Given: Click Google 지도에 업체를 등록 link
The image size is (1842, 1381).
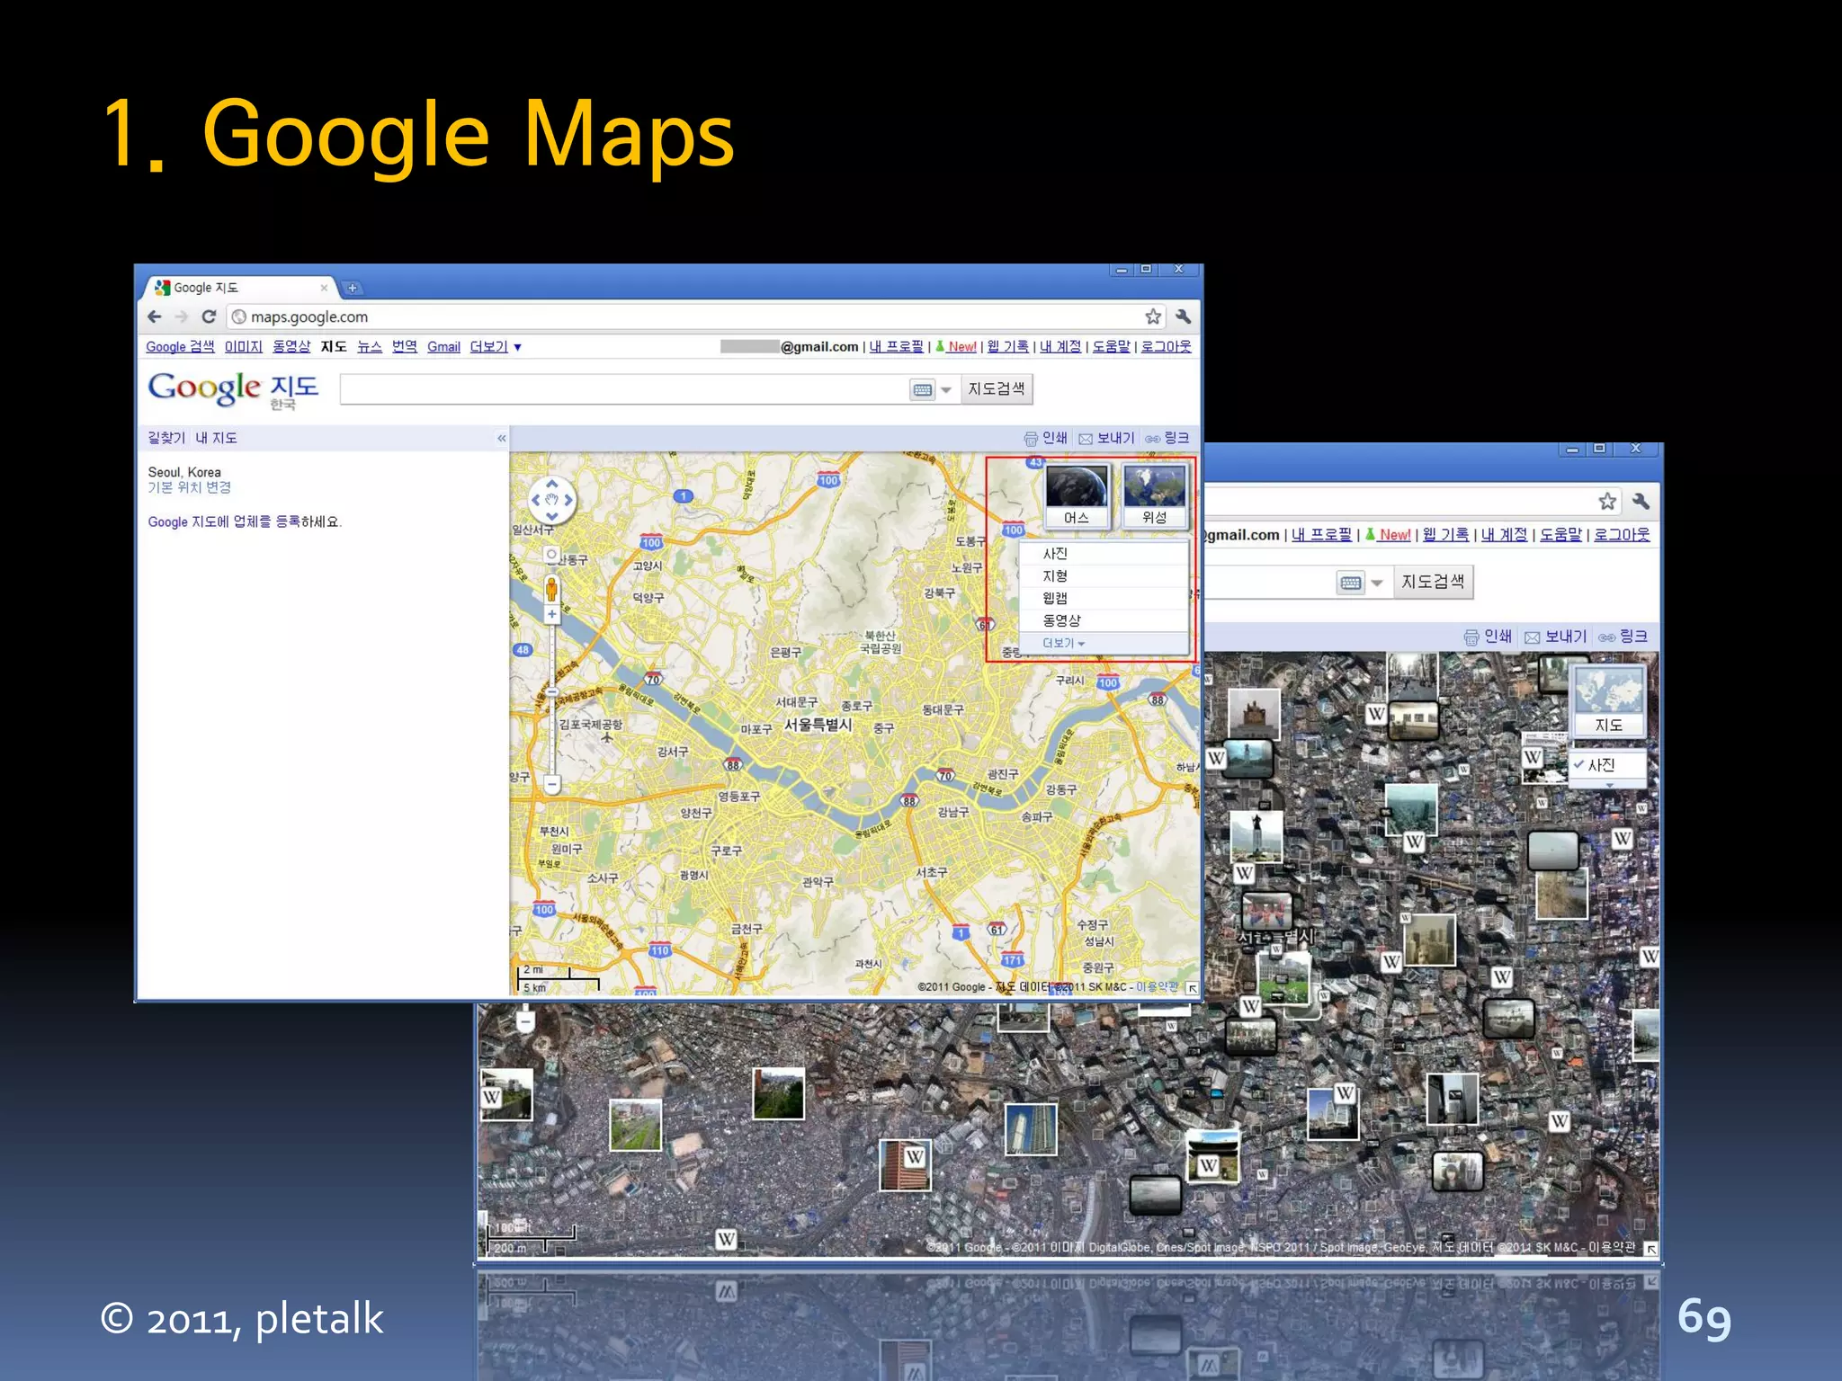Looking at the screenshot, I should (x=224, y=521).
